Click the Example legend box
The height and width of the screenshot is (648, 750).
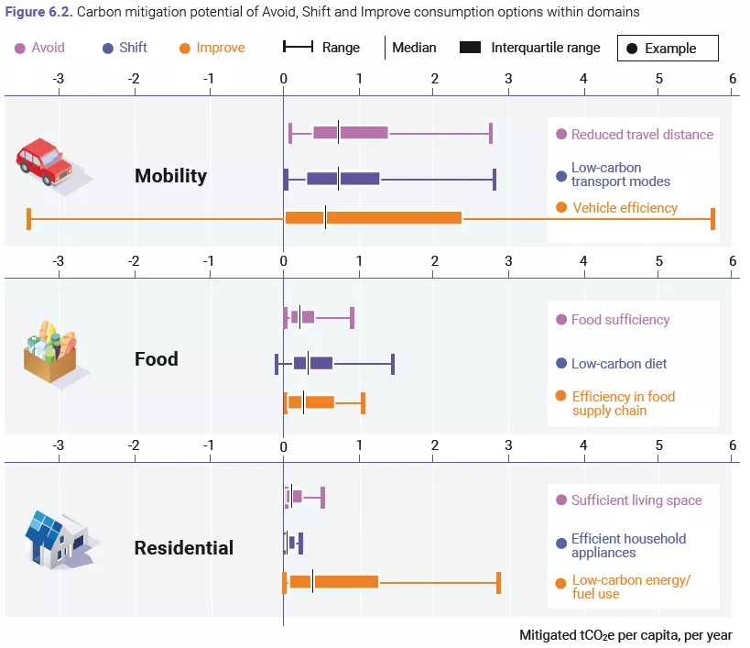(x=668, y=48)
